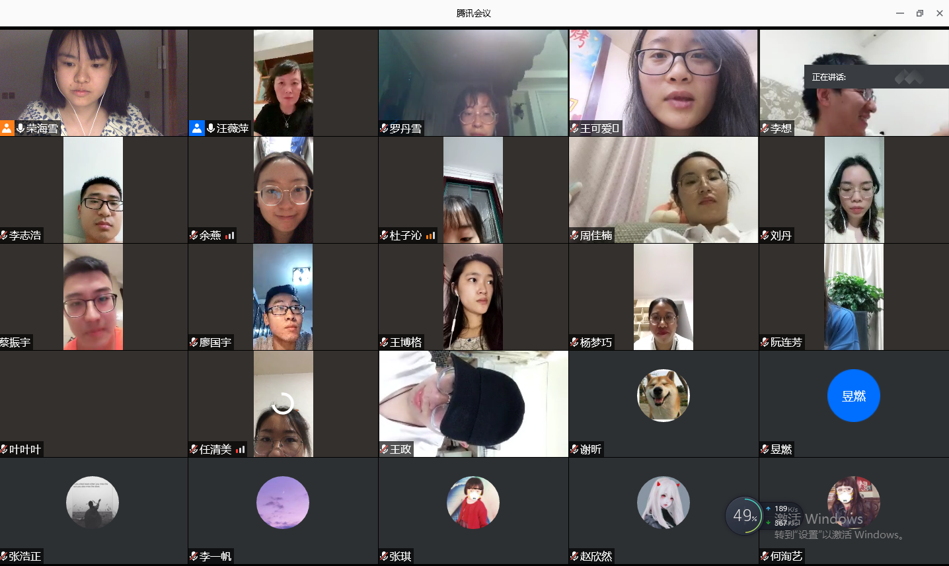
Task: Select the Shiba dog avatar of 谢昕
Action: click(x=663, y=396)
